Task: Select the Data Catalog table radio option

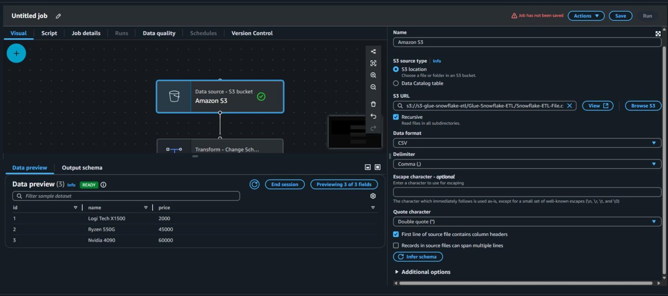Action: (396, 83)
